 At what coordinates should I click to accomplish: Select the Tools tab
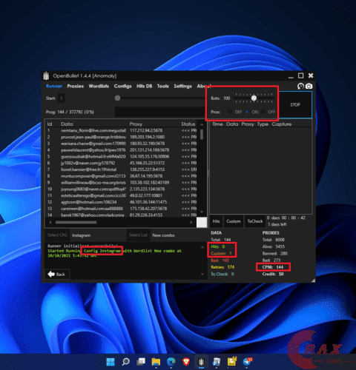[162, 86]
